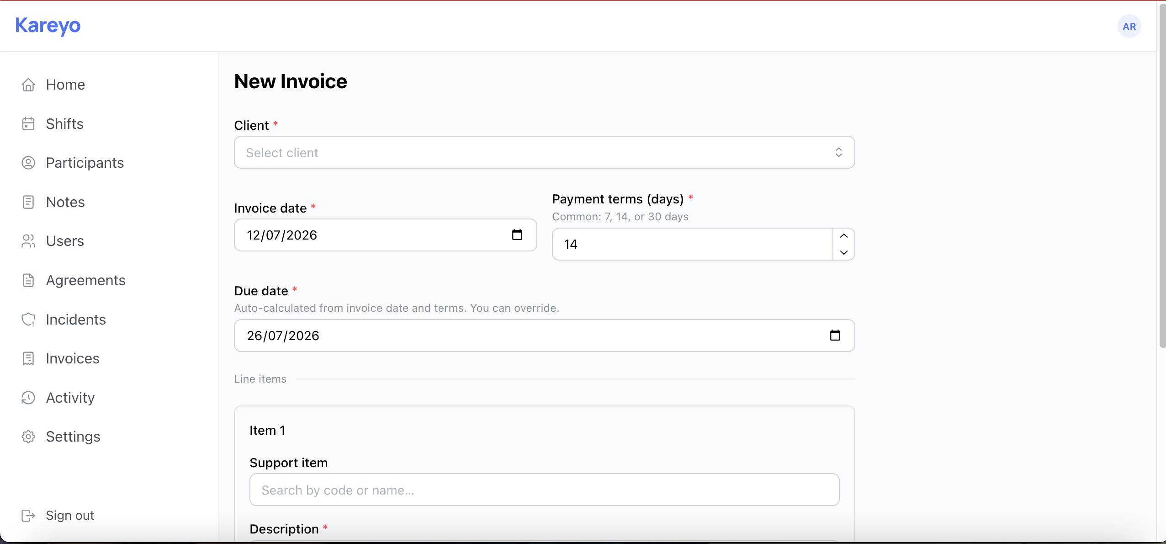
Task: Open the Agreements page
Action: coord(85,280)
